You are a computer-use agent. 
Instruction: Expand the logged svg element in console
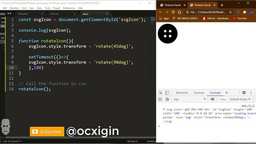click(x=164, y=109)
